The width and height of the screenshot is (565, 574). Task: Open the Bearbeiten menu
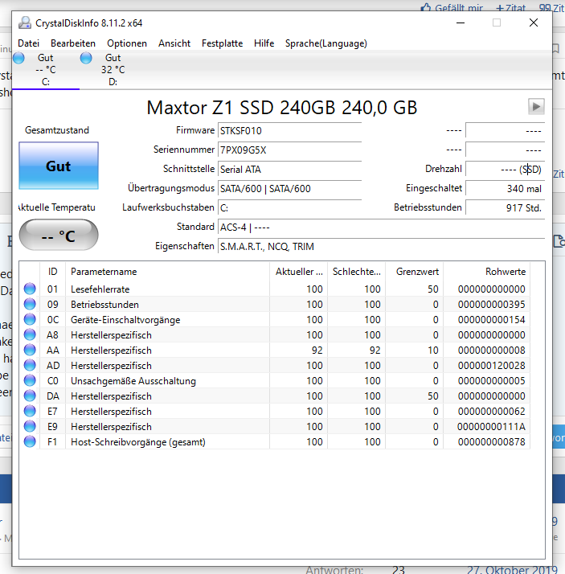pos(73,43)
